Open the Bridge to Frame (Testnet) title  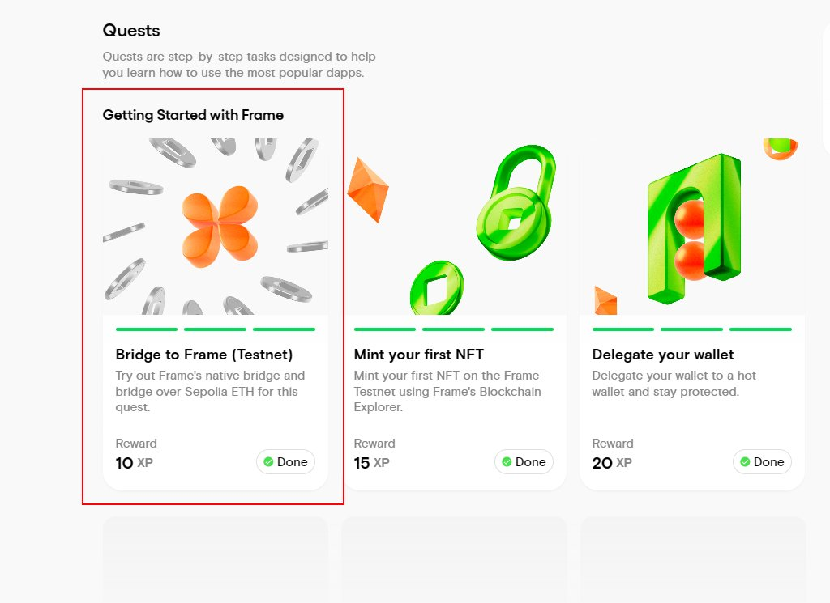pyautogui.click(x=204, y=355)
